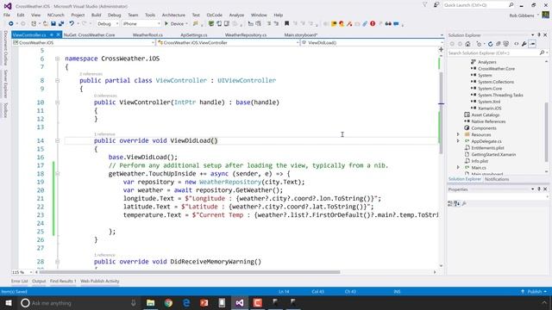
Task: Switch to the ApiSettings.cs tab
Action: click(193, 35)
